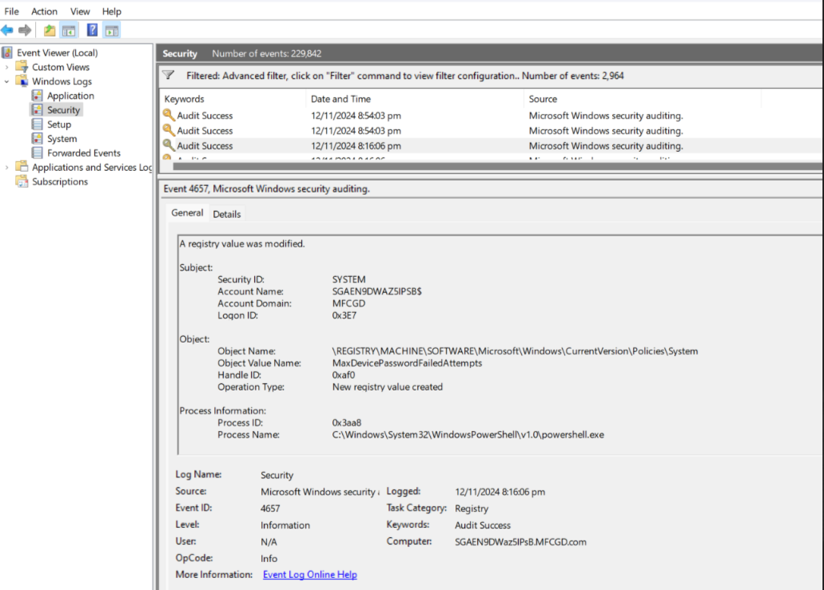This screenshot has height=590, width=824.
Task: Open the View menu
Action: coord(80,11)
